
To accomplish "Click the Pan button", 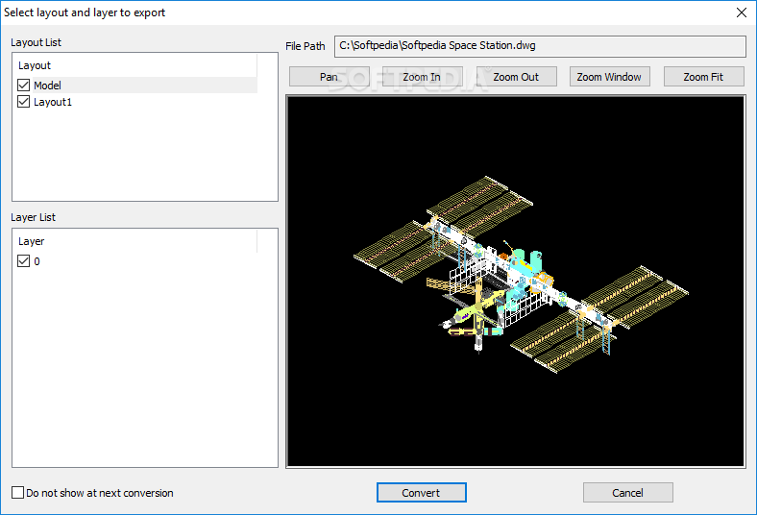I will coord(330,77).
